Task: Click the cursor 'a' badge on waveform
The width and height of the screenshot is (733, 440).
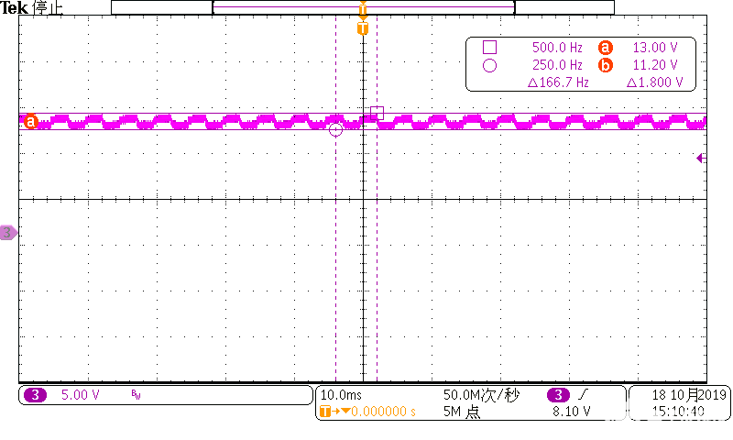Action: [x=31, y=122]
